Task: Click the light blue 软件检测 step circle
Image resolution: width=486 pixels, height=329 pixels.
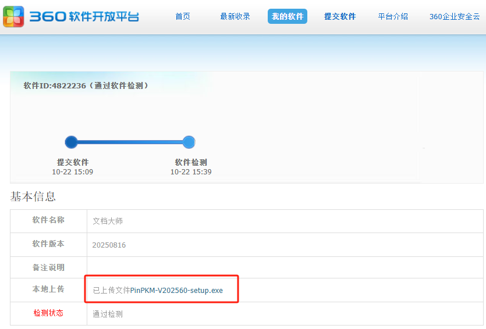Action: (x=189, y=142)
